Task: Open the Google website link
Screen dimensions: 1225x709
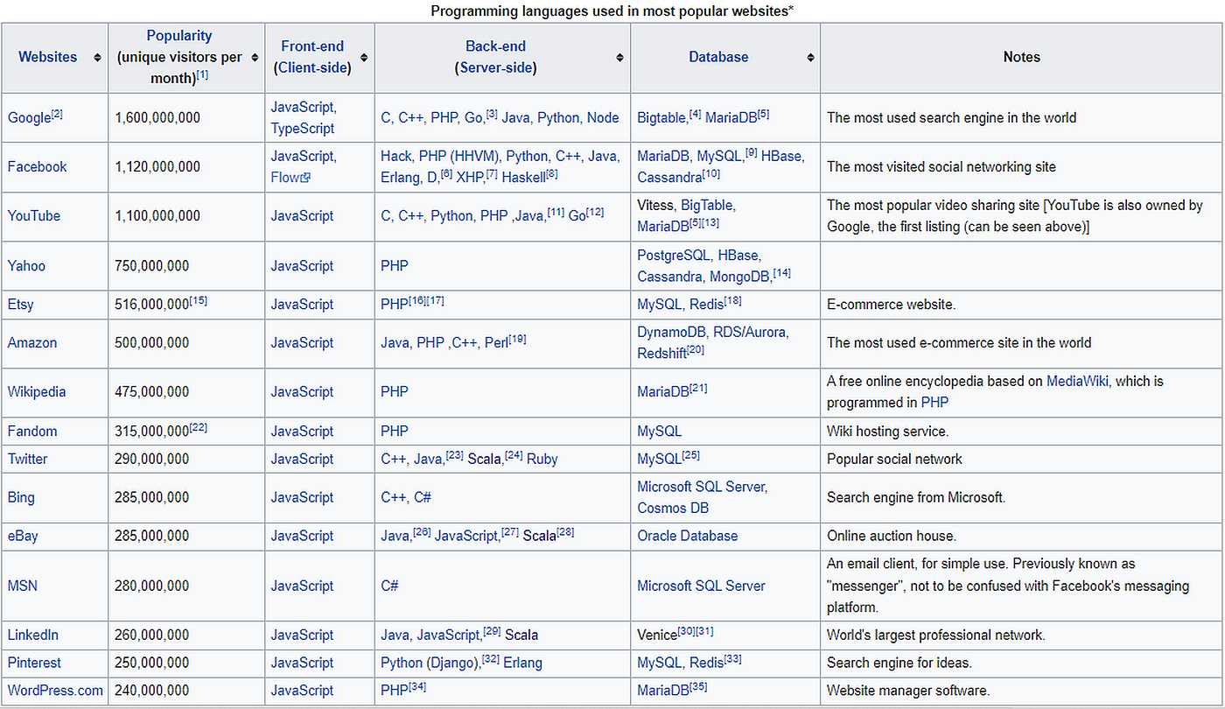Action: tap(29, 118)
